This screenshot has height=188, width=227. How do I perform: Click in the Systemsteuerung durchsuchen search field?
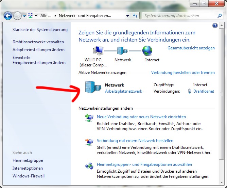[179, 16]
